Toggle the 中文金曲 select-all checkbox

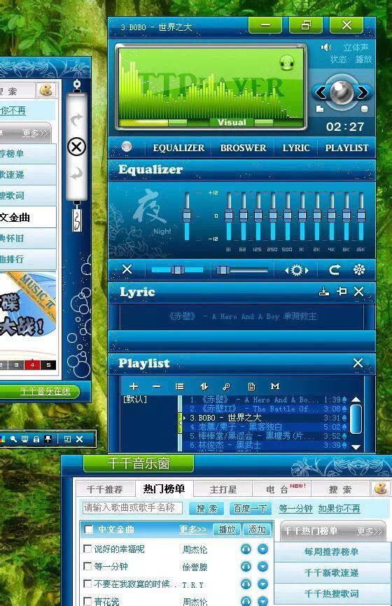click(x=88, y=529)
